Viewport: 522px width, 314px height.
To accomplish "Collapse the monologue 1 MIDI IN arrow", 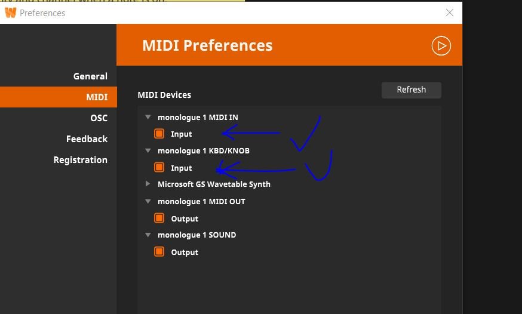I will [148, 117].
